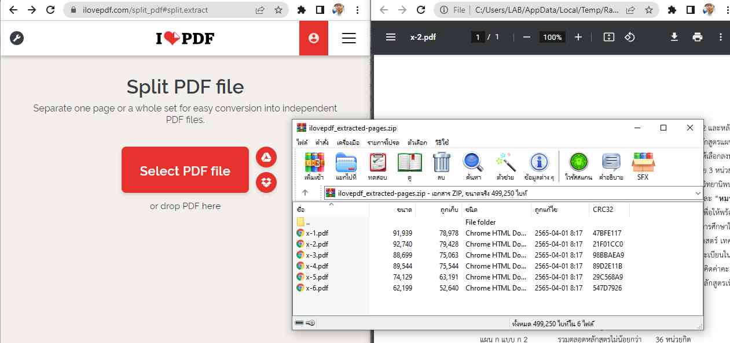Select x-3.pdf in the archive list

[317, 255]
